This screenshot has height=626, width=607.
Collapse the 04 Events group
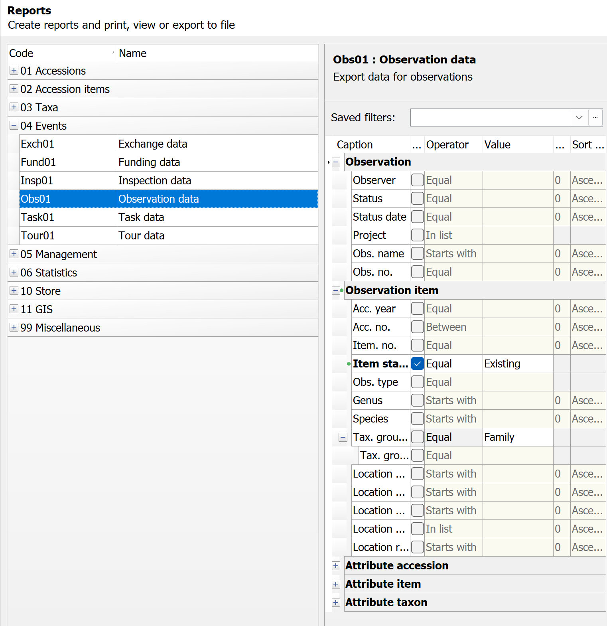(x=14, y=126)
